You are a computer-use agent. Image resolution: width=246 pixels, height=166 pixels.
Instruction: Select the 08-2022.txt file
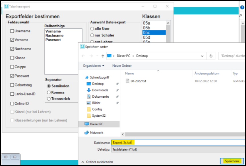coord(138,81)
